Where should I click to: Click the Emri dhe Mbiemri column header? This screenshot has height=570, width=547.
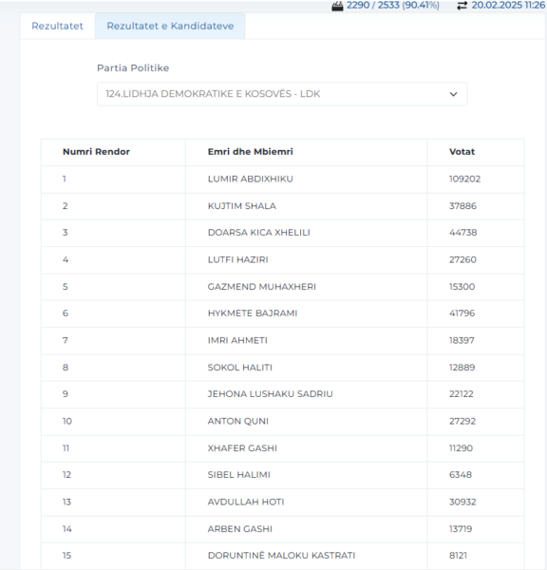pyautogui.click(x=250, y=152)
